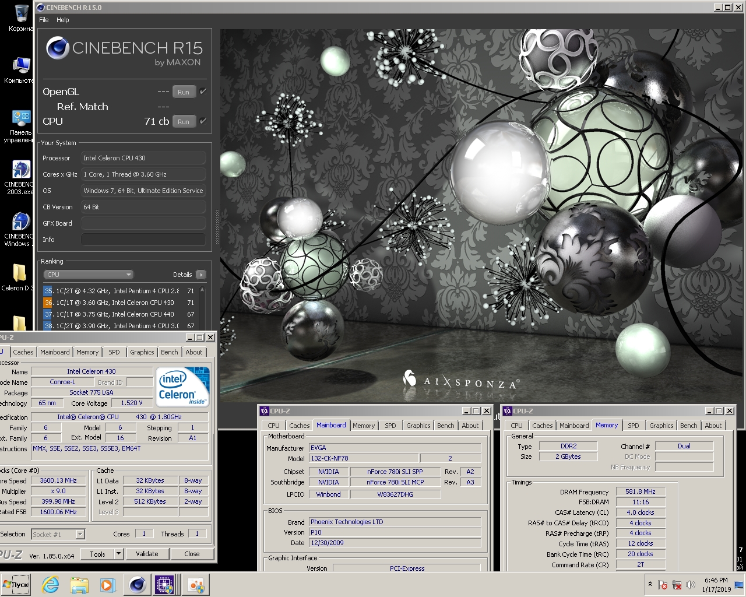Open Internet Explorer from the taskbar
Screen dimensions: 746x597
click(x=51, y=585)
